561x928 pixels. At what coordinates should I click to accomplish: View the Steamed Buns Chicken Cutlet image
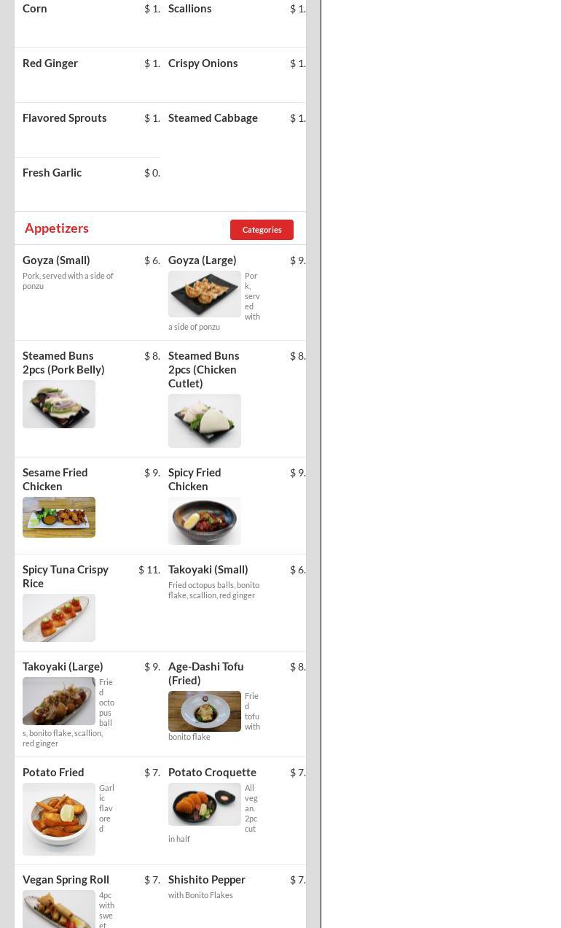(x=205, y=421)
